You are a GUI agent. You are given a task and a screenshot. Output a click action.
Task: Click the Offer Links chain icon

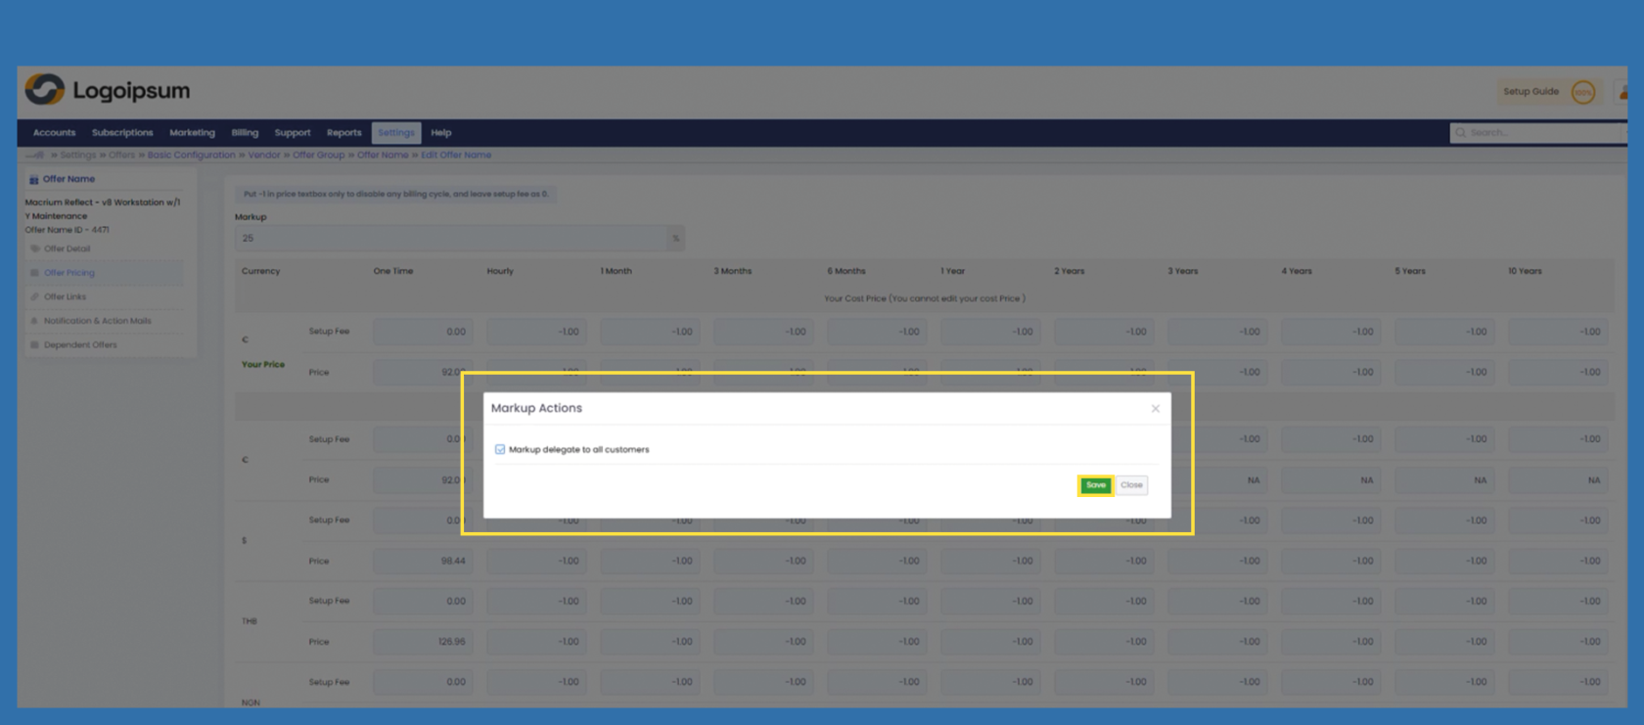(x=35, y=296)
